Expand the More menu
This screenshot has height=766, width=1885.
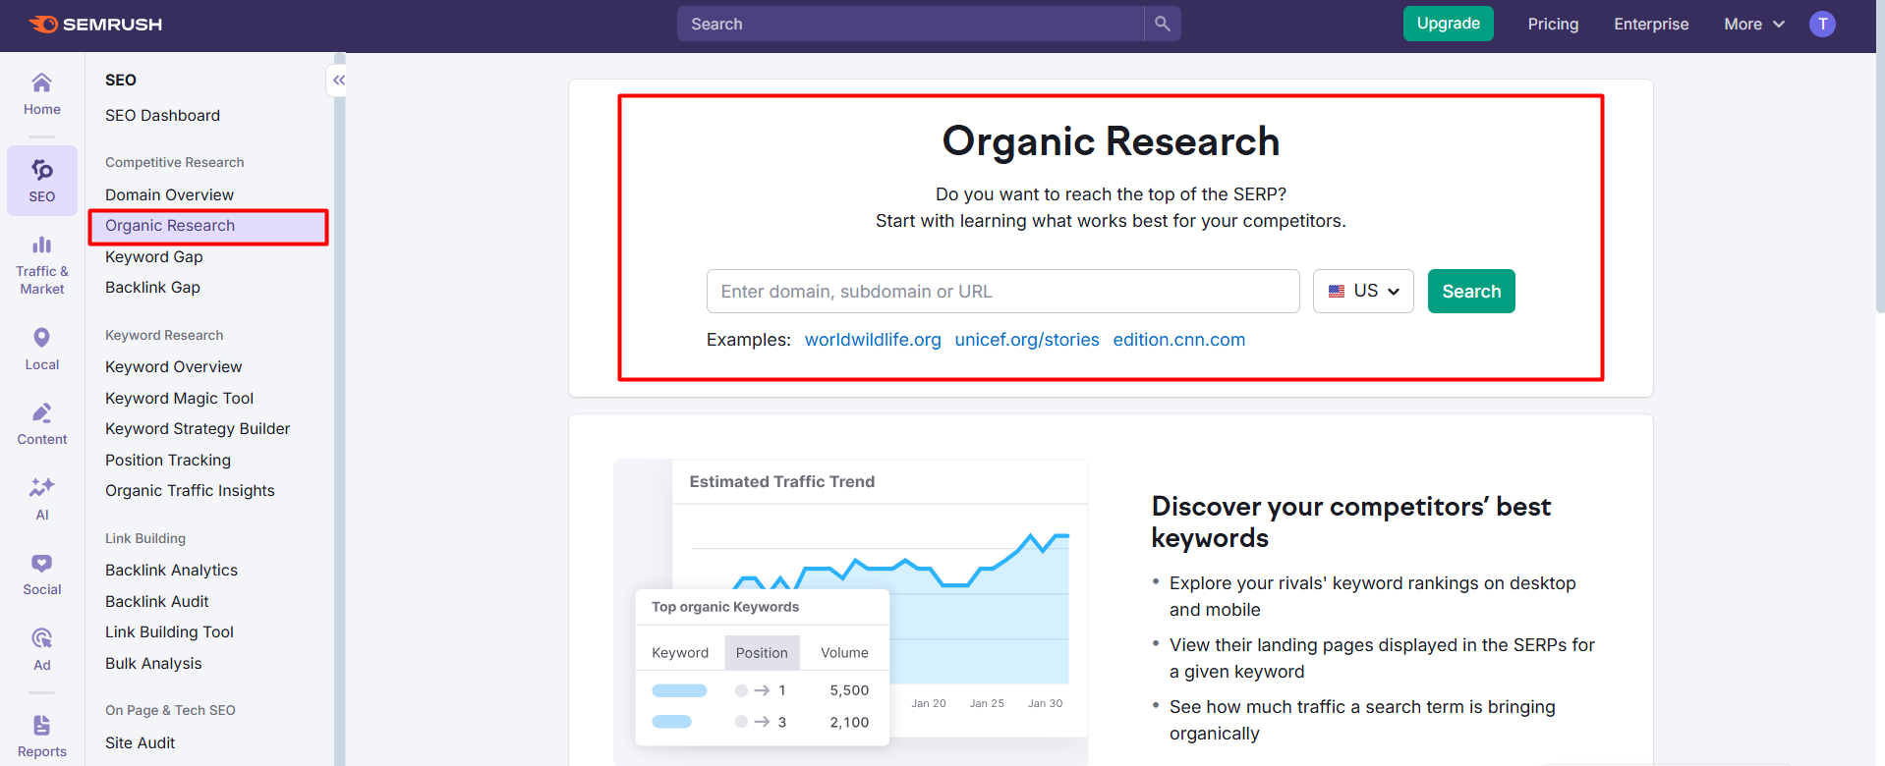pyautogui.click(x=1754, y=24)
